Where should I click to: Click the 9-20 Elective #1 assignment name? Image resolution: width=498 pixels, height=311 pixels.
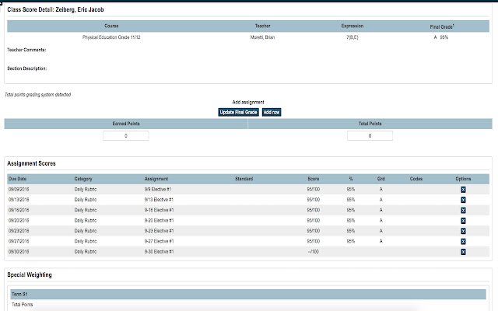tap(159, 220)
